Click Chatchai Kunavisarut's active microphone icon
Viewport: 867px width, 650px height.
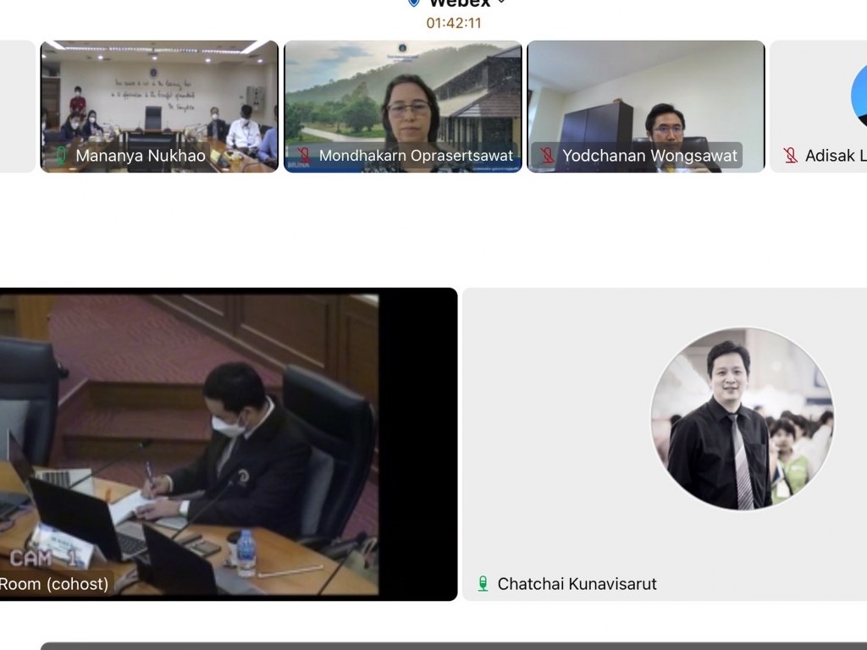tap(483, 584)
